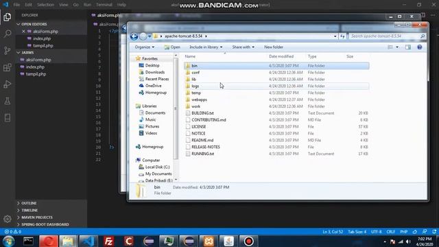Open Share with dropdown
The image size is (439, 247).
(243, 47)
